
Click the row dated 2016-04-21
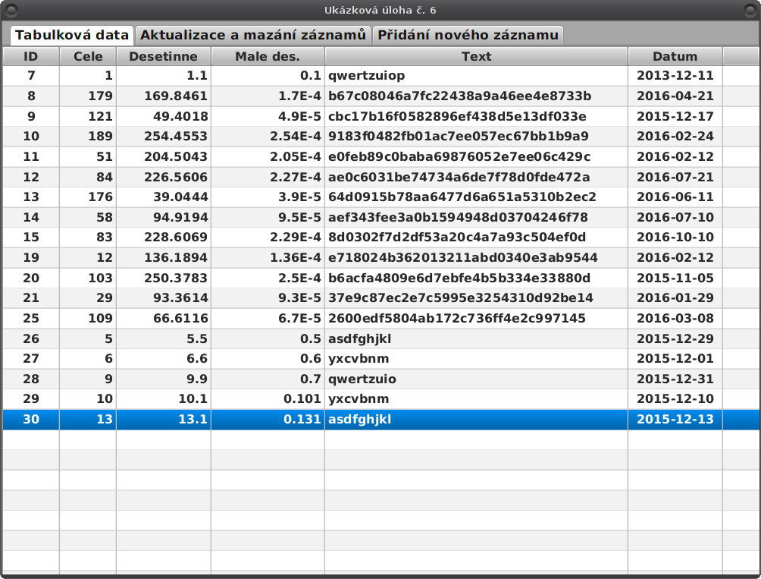(x=379, y=96)
